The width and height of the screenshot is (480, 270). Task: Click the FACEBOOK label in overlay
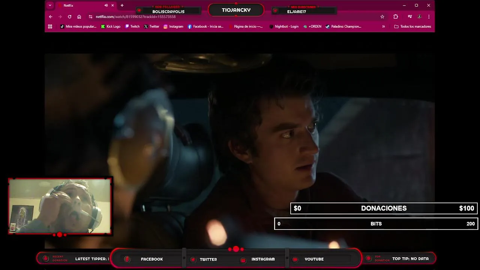pos(152,259)
